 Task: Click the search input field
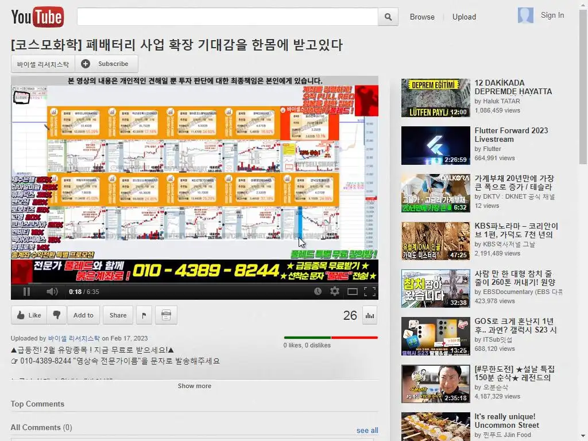pos(227,17)
